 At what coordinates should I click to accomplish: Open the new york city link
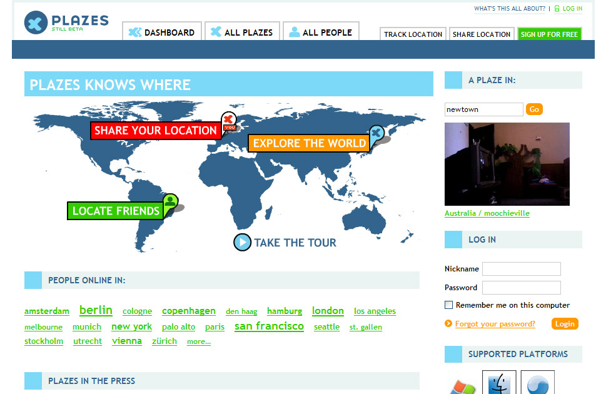[131, 326]
